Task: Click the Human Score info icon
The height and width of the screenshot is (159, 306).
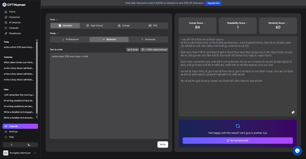Action: click(x=205, y=23)
